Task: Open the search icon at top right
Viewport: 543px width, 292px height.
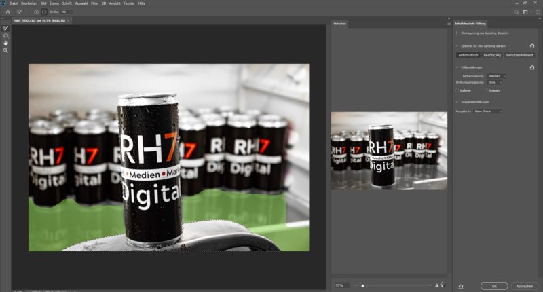Action: (x=517, y=12)
